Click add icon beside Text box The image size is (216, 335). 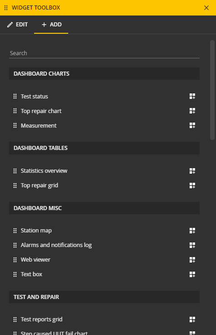(192, 274)
